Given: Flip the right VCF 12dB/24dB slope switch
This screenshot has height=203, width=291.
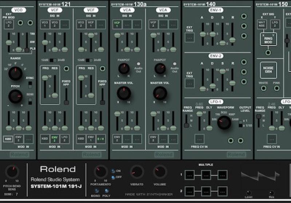Looking at the screenshot, I should point(89,60).
